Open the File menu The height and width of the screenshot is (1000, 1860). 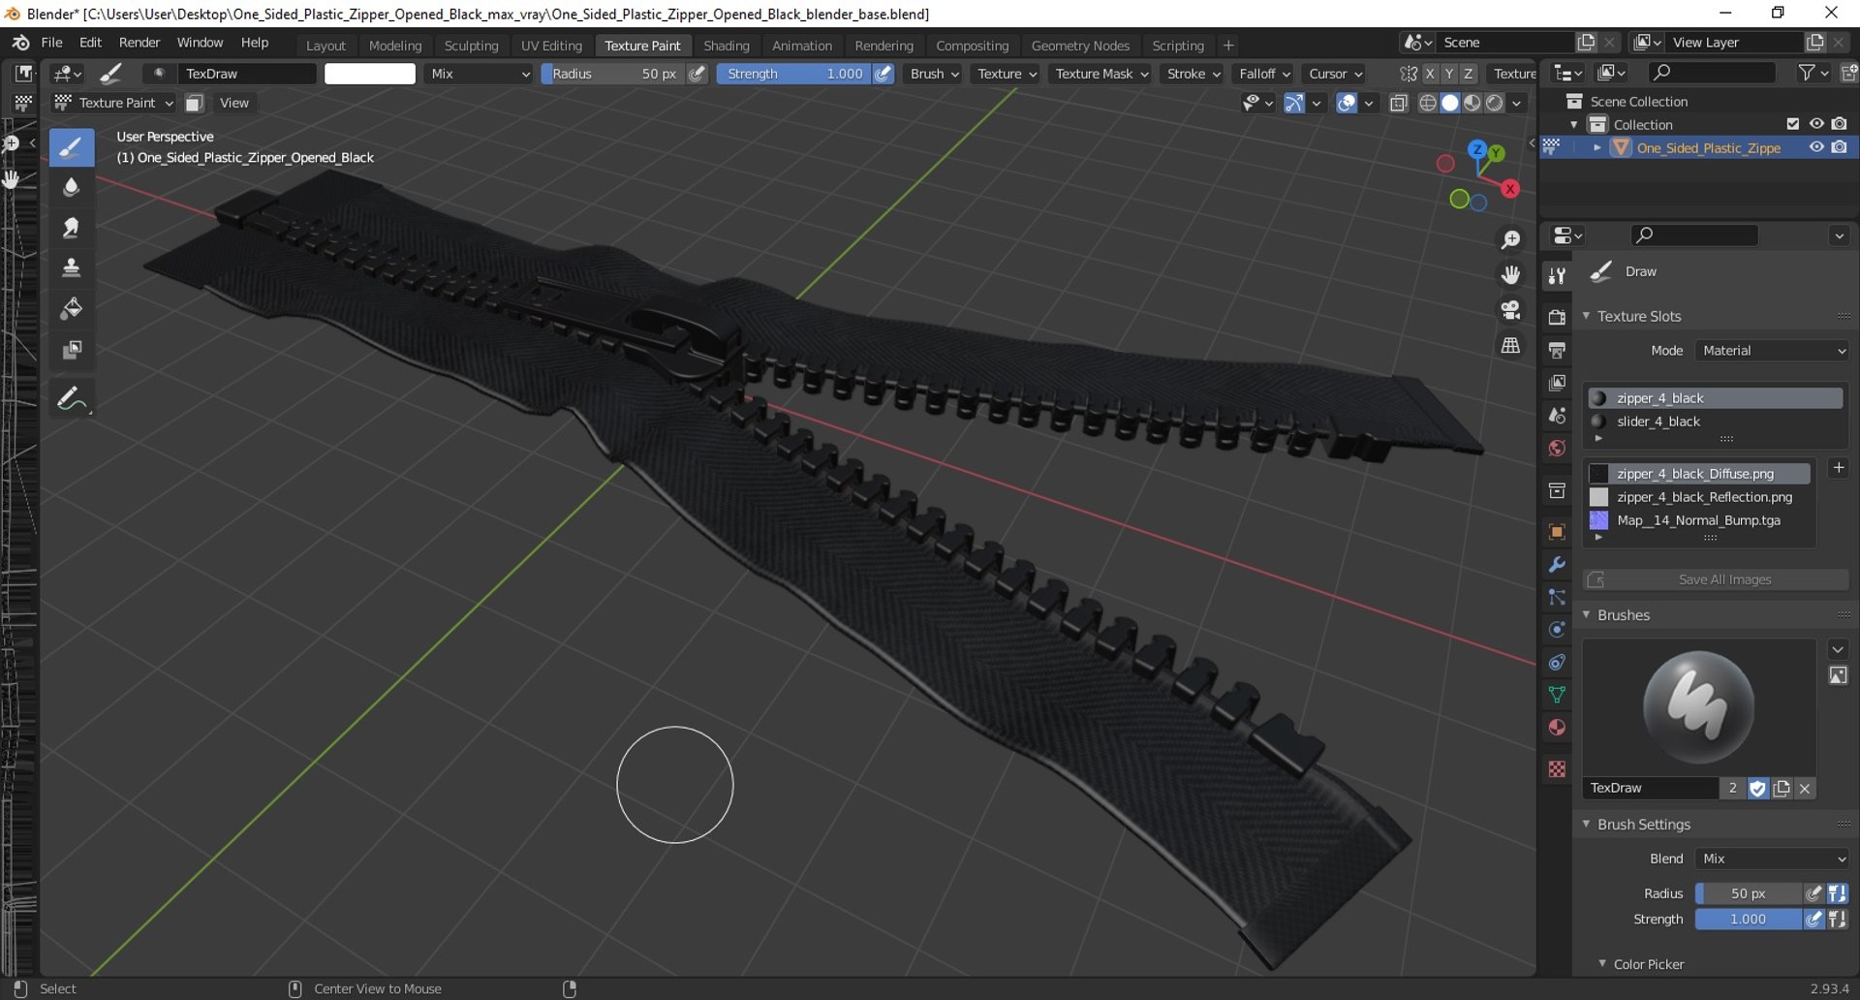(51, 43)
